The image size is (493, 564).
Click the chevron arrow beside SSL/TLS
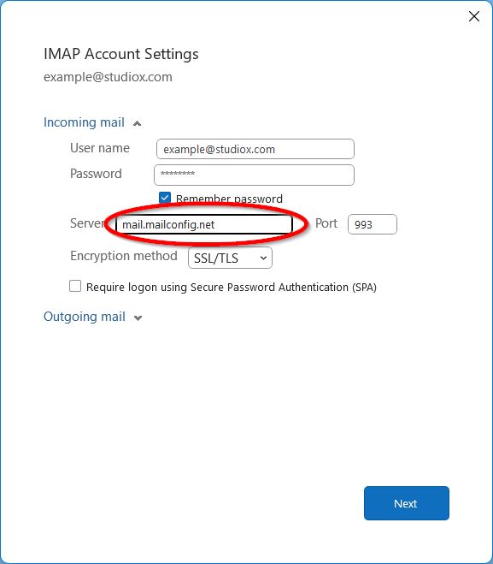click(263, 258)
